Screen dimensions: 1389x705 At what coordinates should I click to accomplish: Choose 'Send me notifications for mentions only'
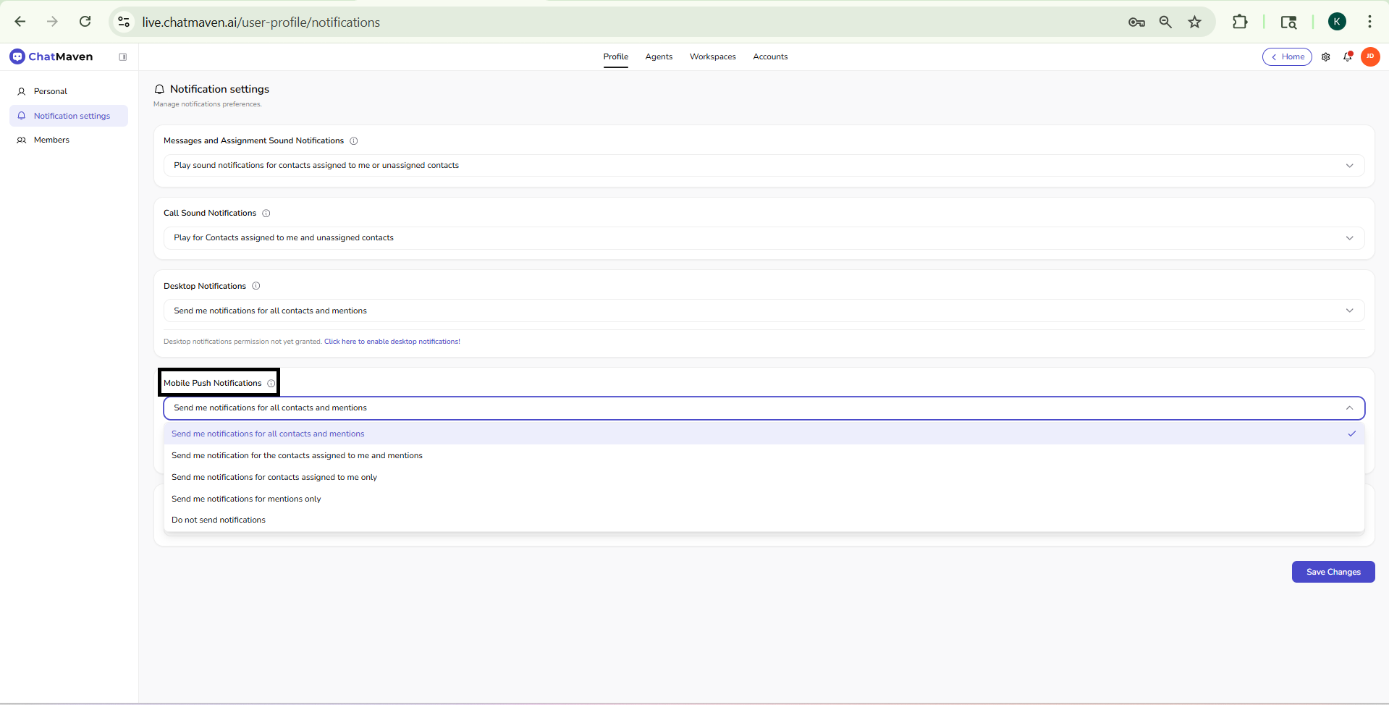(246, 499)
